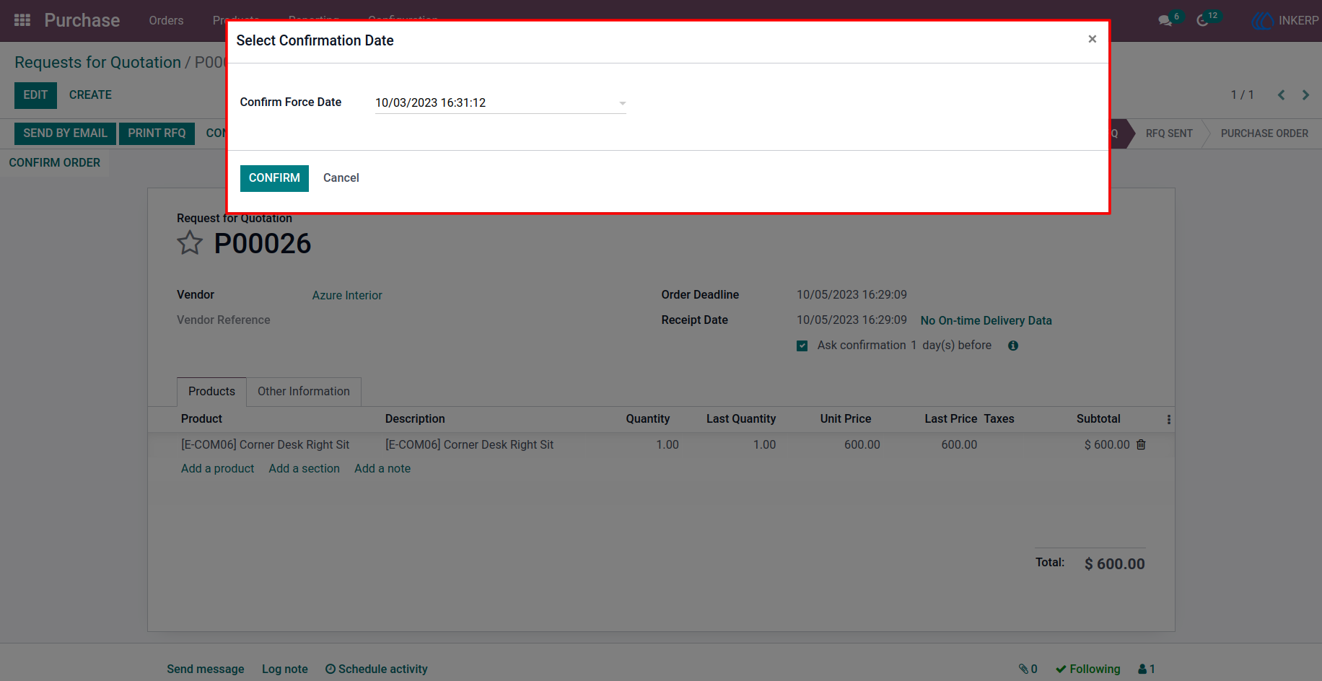
Task: Show info tooltip for ask confirmation
Action: (1013, 346)
